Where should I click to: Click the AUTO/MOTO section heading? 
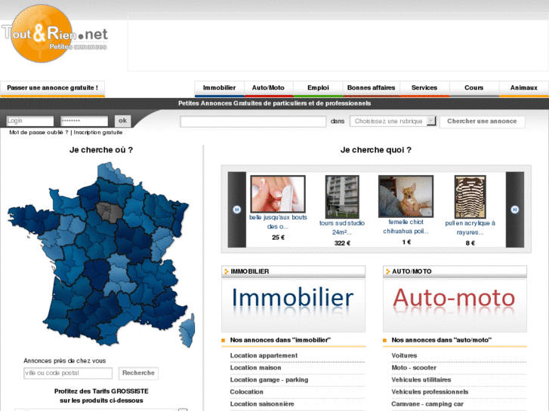point(412,271)
